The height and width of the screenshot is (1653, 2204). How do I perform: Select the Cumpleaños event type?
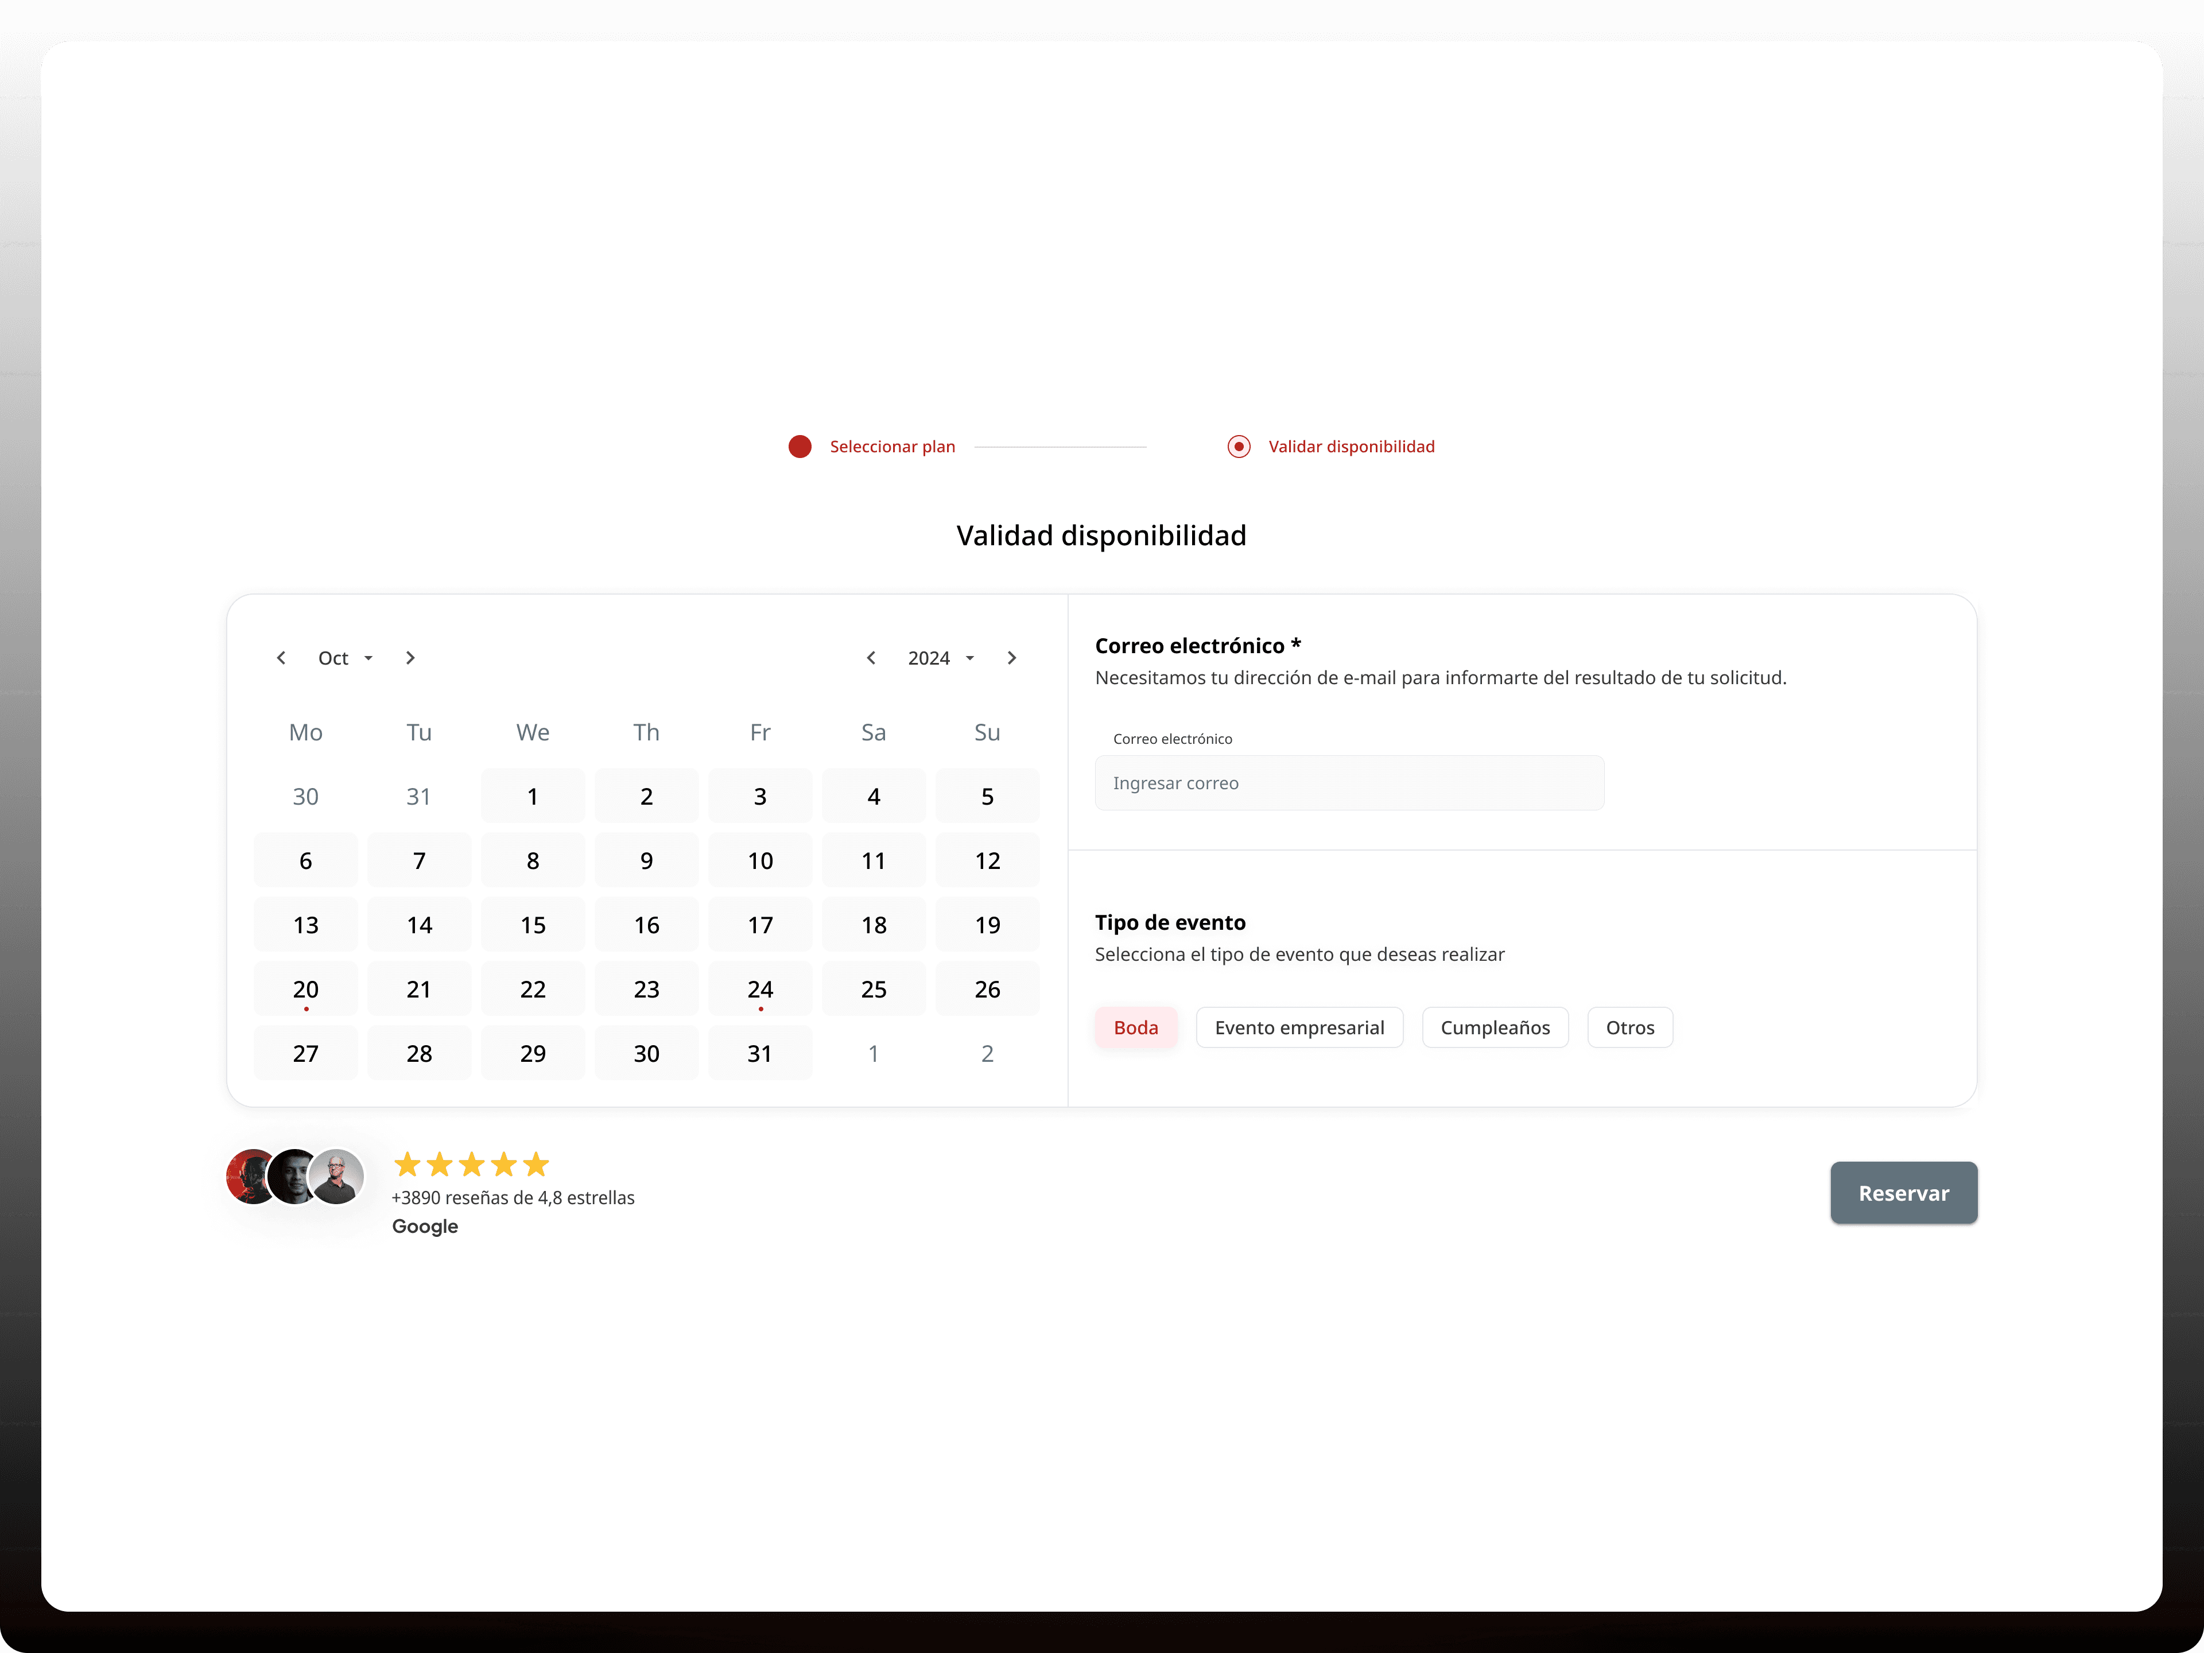coord(1493,1027)
